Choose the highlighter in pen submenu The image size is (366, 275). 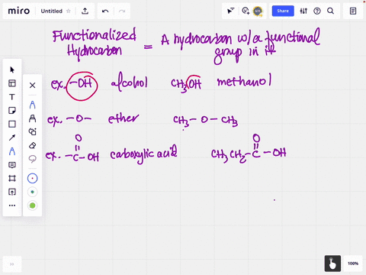(32, 118)
